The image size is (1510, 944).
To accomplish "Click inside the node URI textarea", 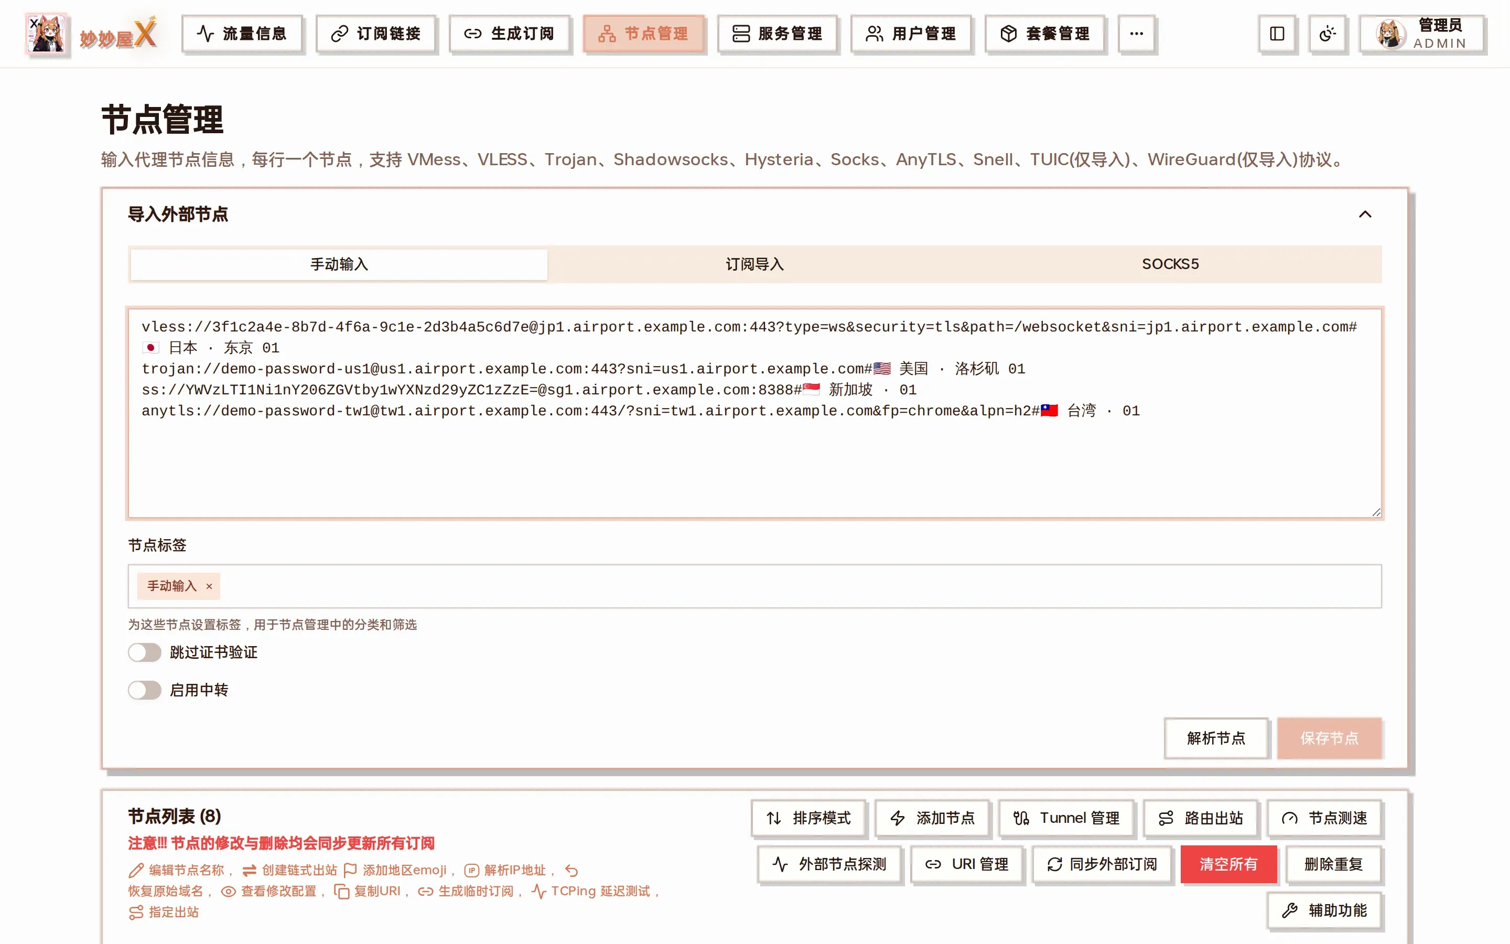I will [754, 413].
